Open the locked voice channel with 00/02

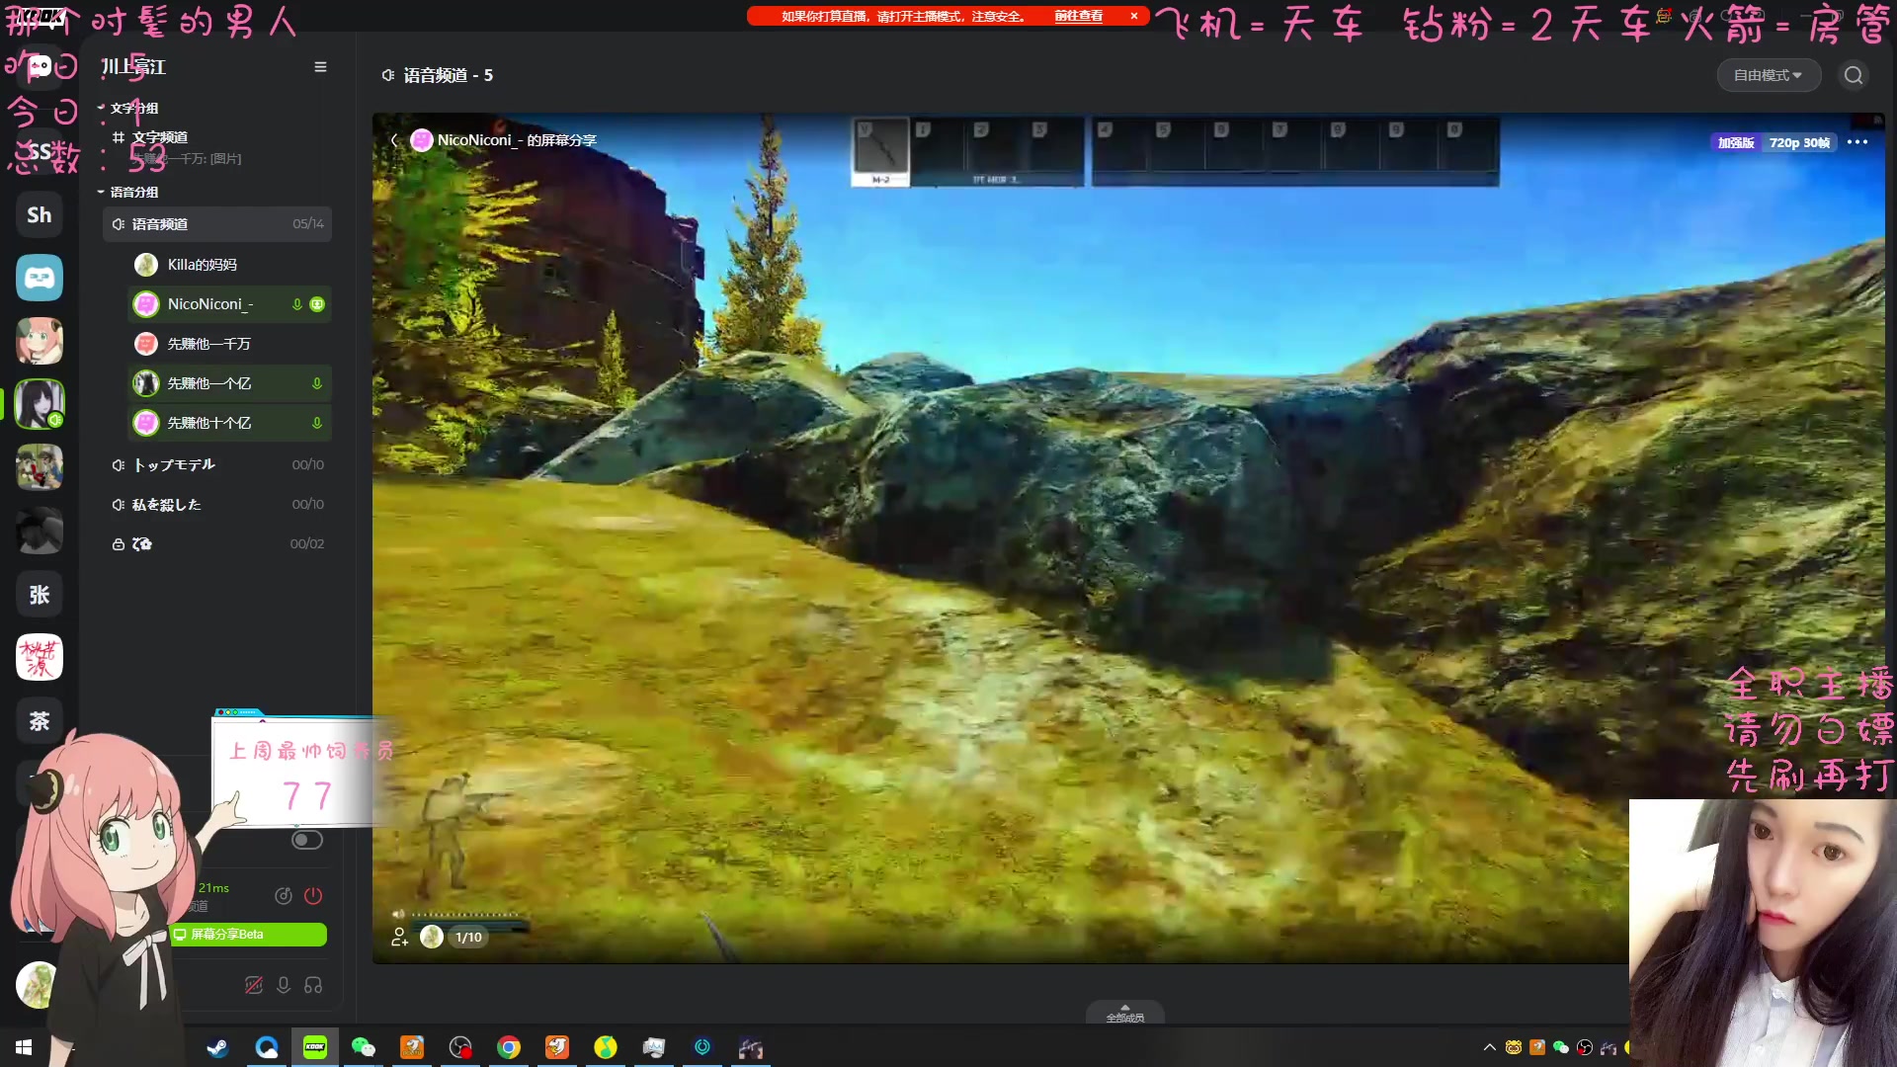tap(217, 543)
